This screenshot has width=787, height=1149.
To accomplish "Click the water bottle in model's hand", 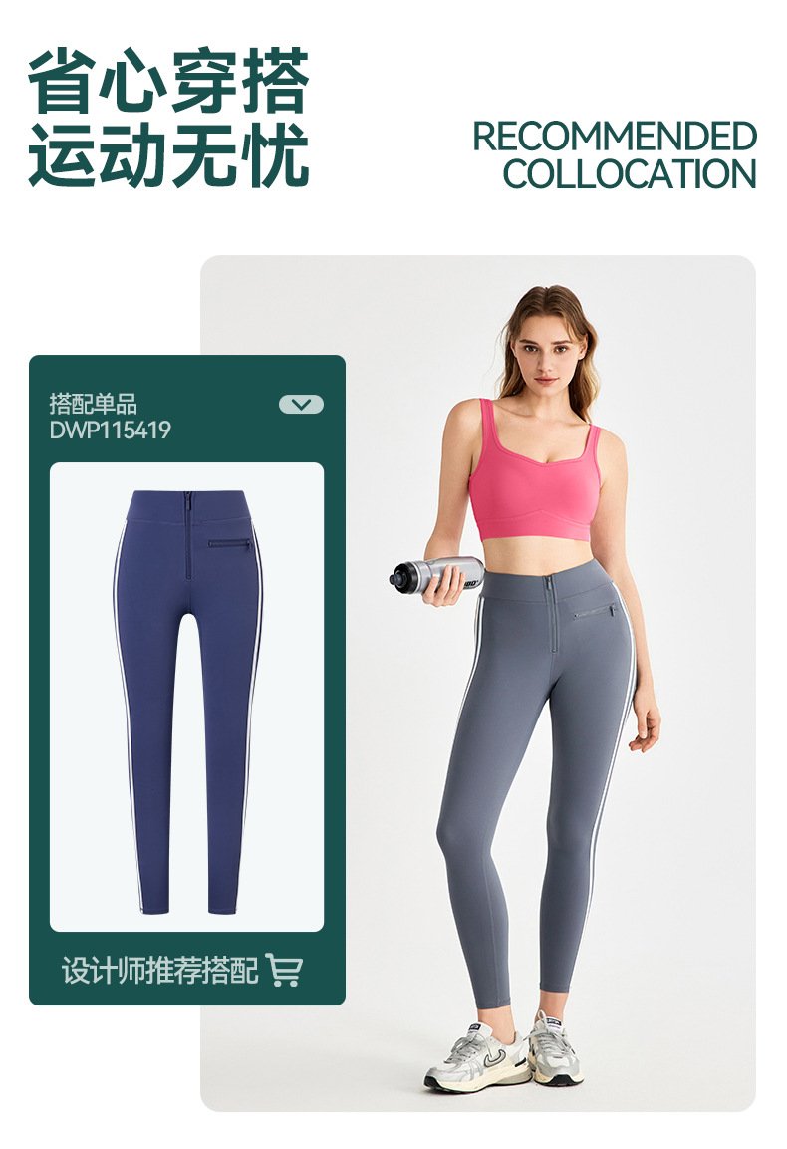I will (436, 573).
